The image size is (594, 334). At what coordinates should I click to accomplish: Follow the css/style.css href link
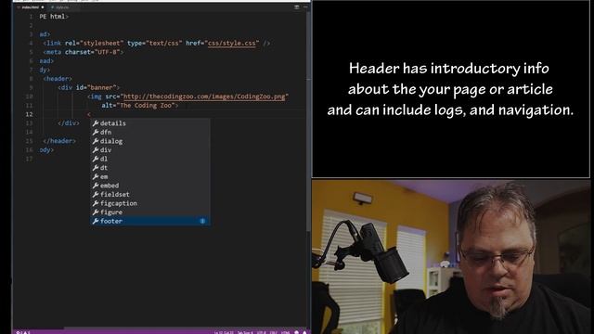(231, 44)
